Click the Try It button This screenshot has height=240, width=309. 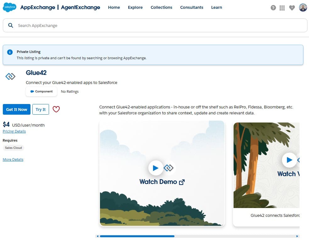(x=41, y=109)
